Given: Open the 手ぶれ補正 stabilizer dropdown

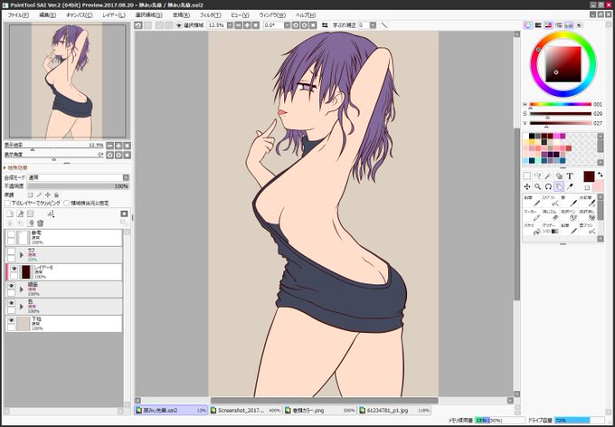Looking at the screenshot, I should point(373,25).
